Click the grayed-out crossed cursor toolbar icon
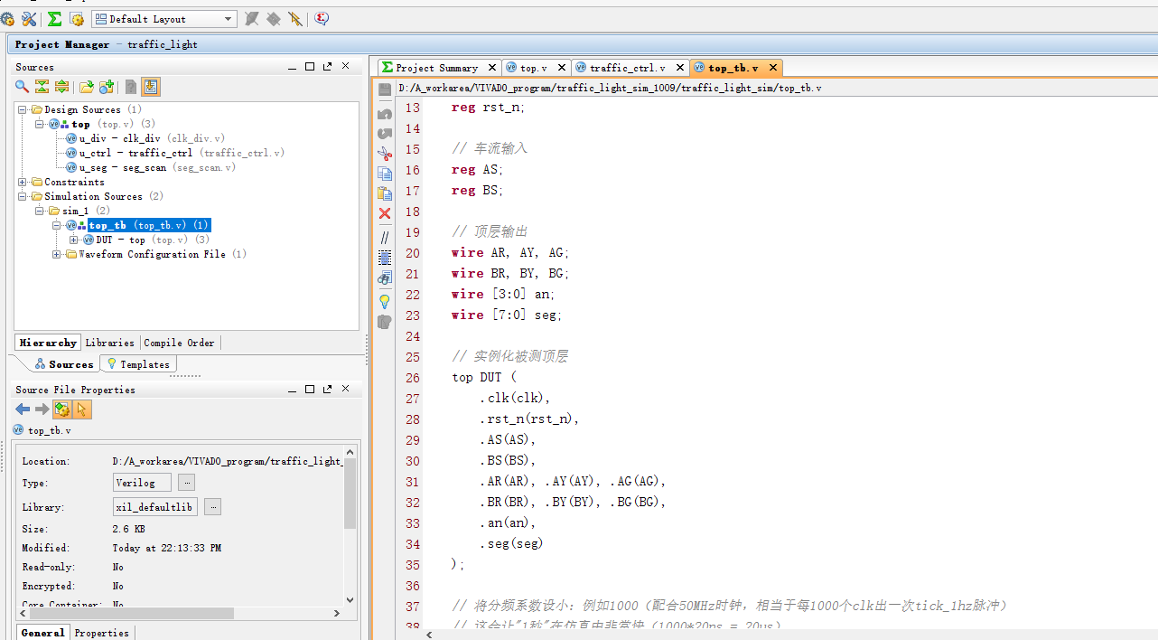The image size is (1158, 640). (295, 18)
